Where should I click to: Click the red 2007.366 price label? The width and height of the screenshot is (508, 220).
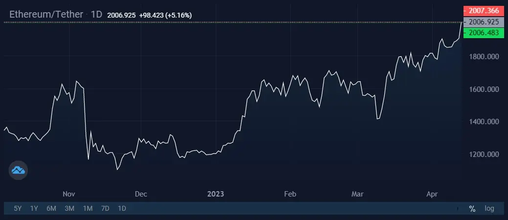[x=484, y=11]
